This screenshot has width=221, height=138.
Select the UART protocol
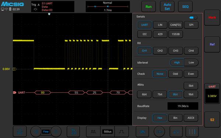point(144,25)
